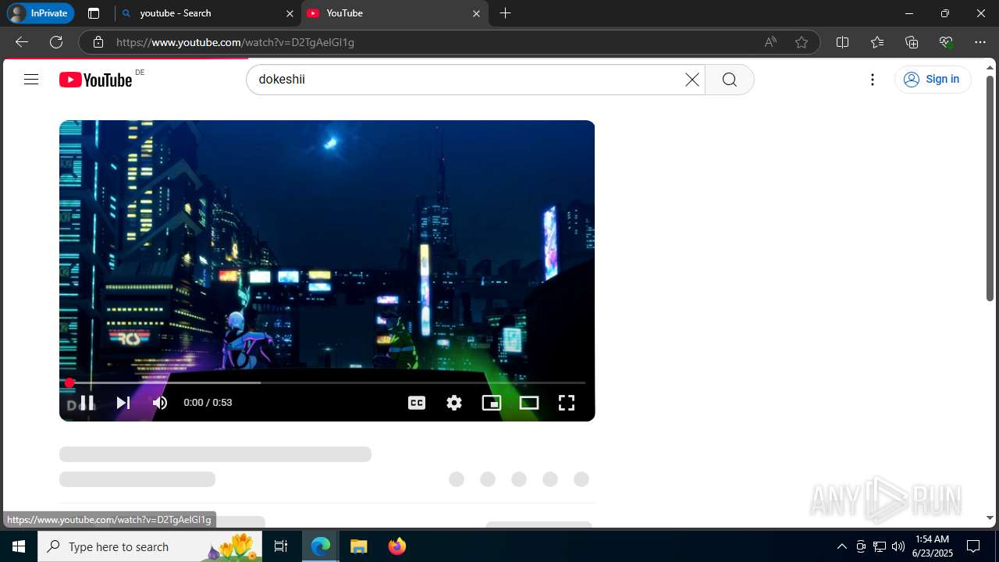The image size is (999, 562).
Task: Click the 0:00 / 0:53 time display
Action: click(x=208, y=403)
